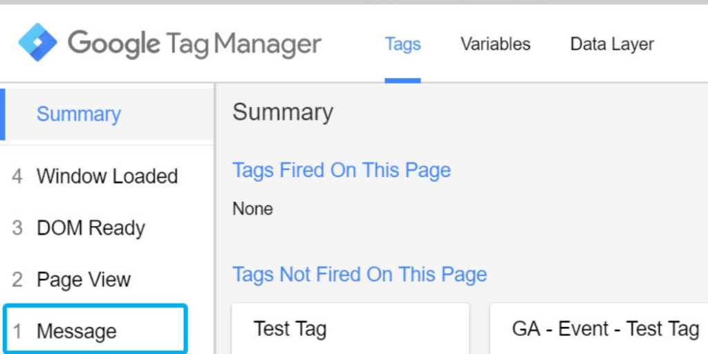This screenshot has width=708, height=354.
Task: Click the Google Tag Manager diamond logo
Action: (38, 42)
